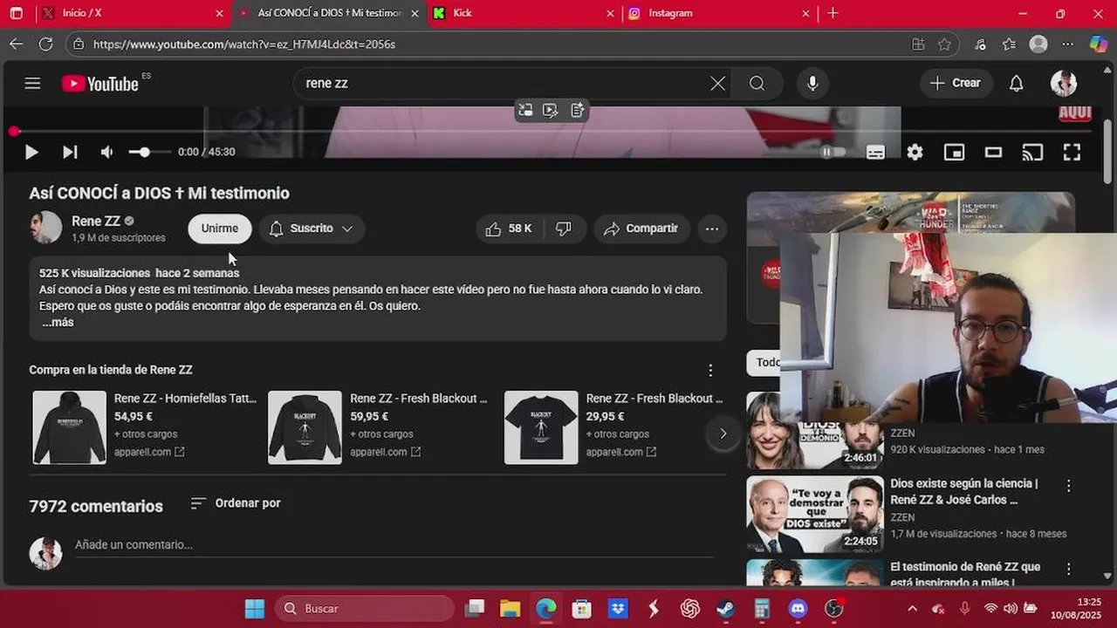Open Discord from the taskbar

click(798, 608)
